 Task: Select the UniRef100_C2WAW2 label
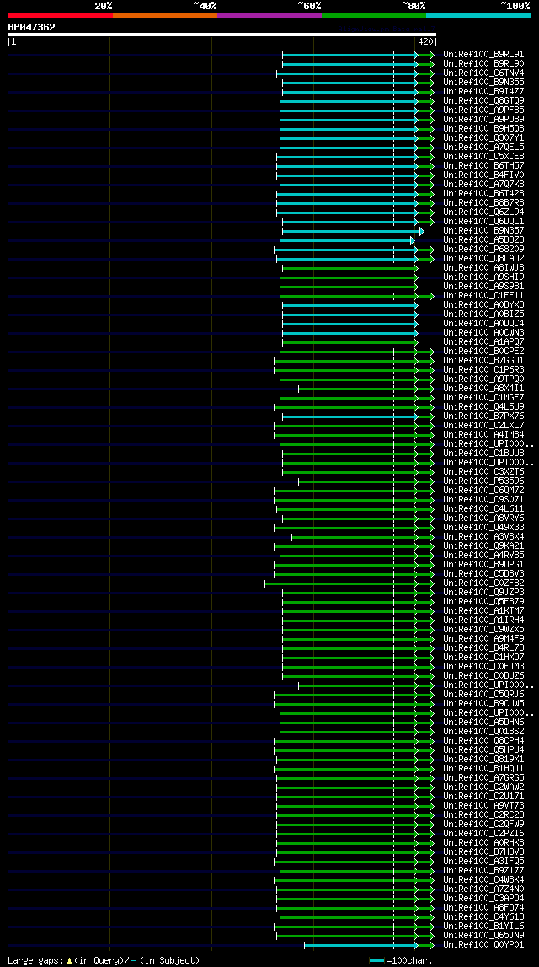click(x=483, y=787)
